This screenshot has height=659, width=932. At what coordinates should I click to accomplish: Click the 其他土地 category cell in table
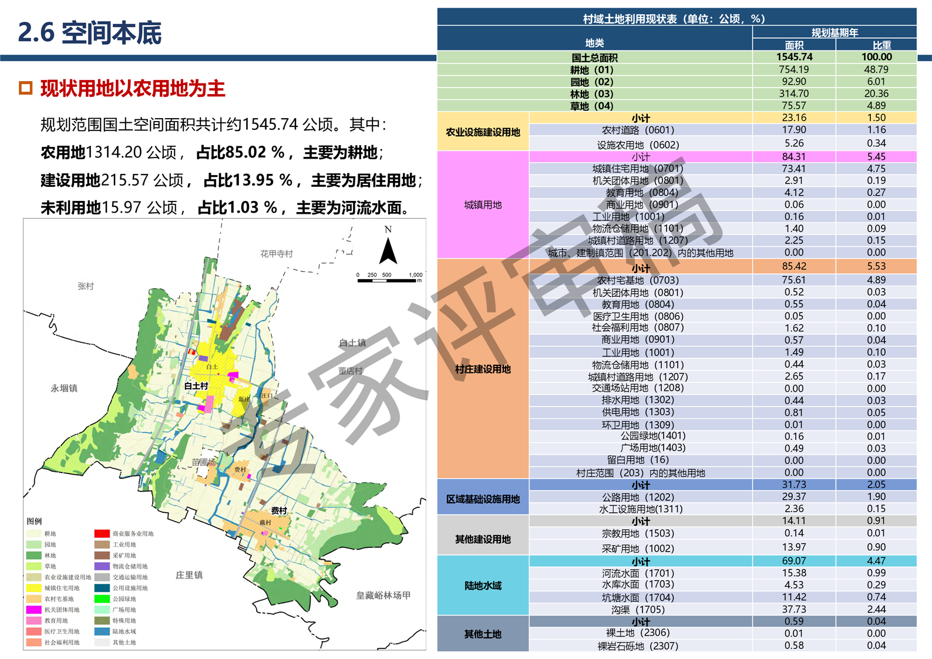click(x=483, y=634)
